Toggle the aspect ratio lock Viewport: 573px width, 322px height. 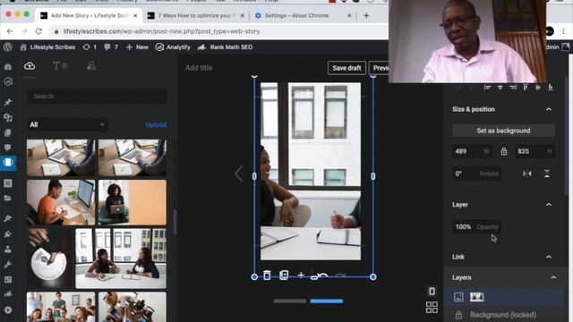(503, 151)
